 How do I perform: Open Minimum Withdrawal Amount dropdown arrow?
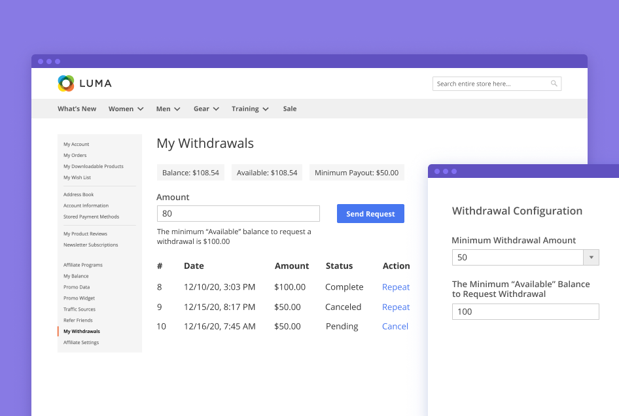coord(591,258)
